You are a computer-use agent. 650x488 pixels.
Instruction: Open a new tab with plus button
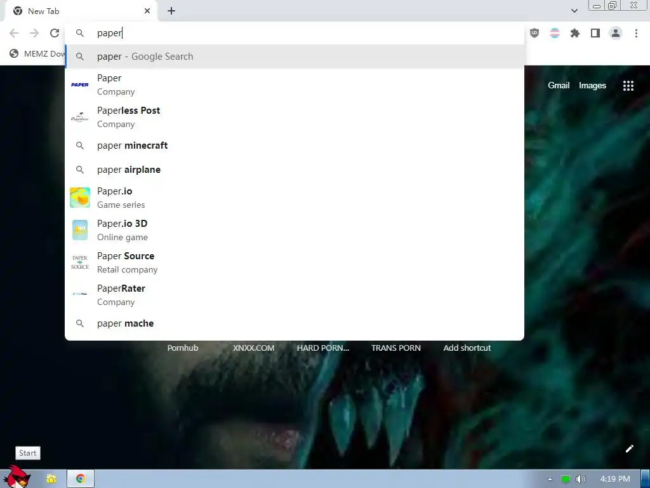171,11
